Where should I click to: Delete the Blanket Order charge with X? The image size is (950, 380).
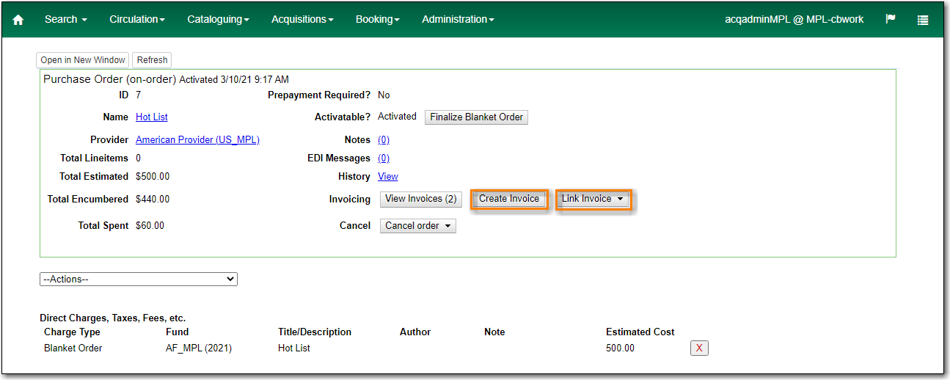699,348
